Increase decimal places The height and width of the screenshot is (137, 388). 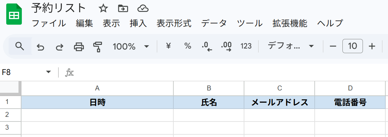226,47
